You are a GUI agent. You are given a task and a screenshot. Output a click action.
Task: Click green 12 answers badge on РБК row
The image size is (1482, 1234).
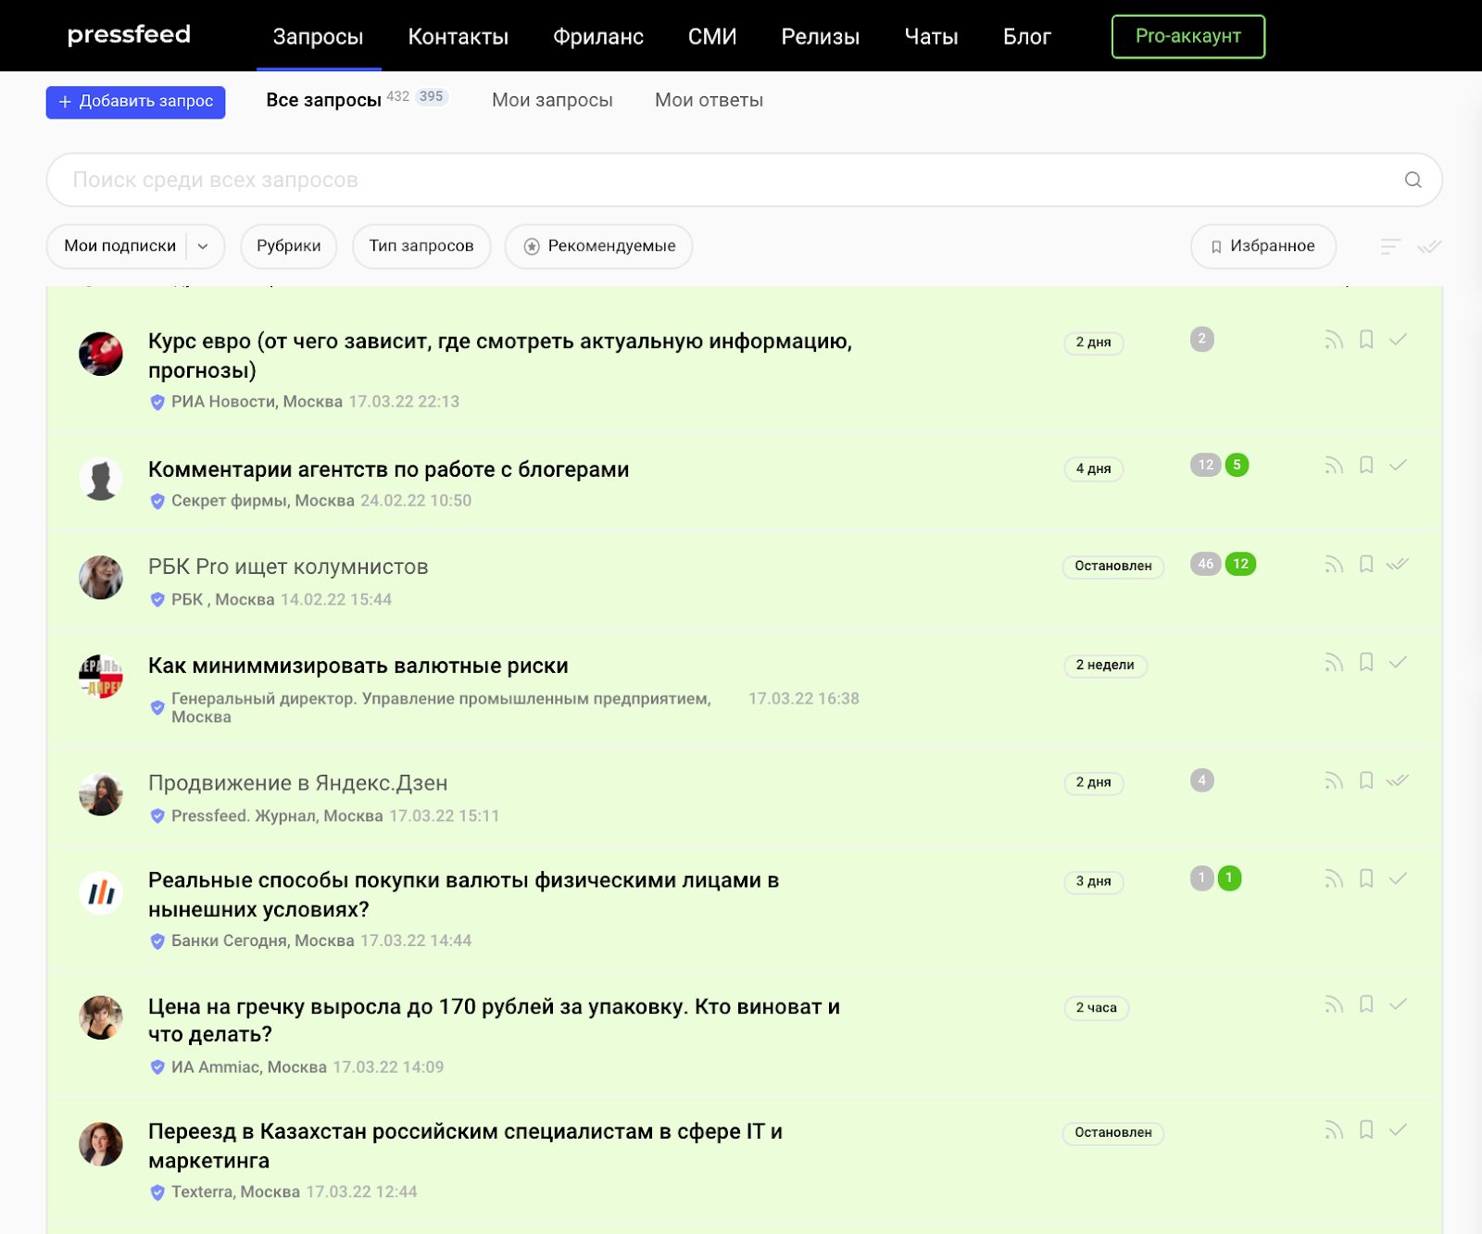click(x=1240, y=564)
